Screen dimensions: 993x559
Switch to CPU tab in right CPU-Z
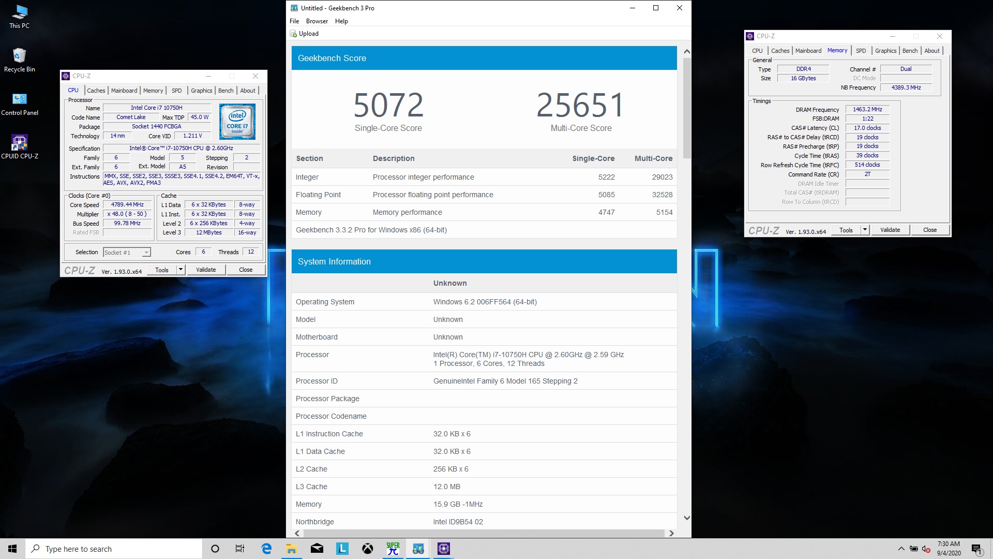(x=757, y=51)
